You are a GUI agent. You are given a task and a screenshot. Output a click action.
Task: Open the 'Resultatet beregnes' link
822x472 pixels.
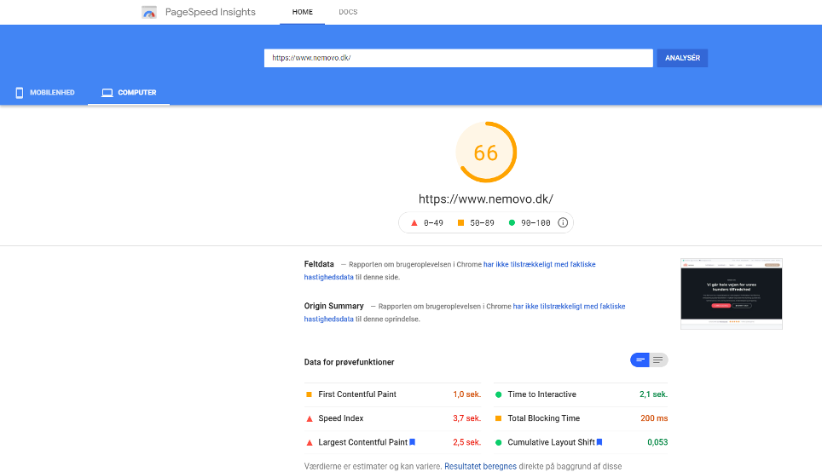[x=480, y=466]
